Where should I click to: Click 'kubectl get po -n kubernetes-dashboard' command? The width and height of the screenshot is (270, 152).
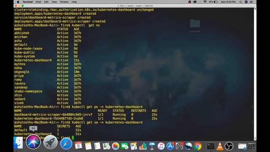107,107
